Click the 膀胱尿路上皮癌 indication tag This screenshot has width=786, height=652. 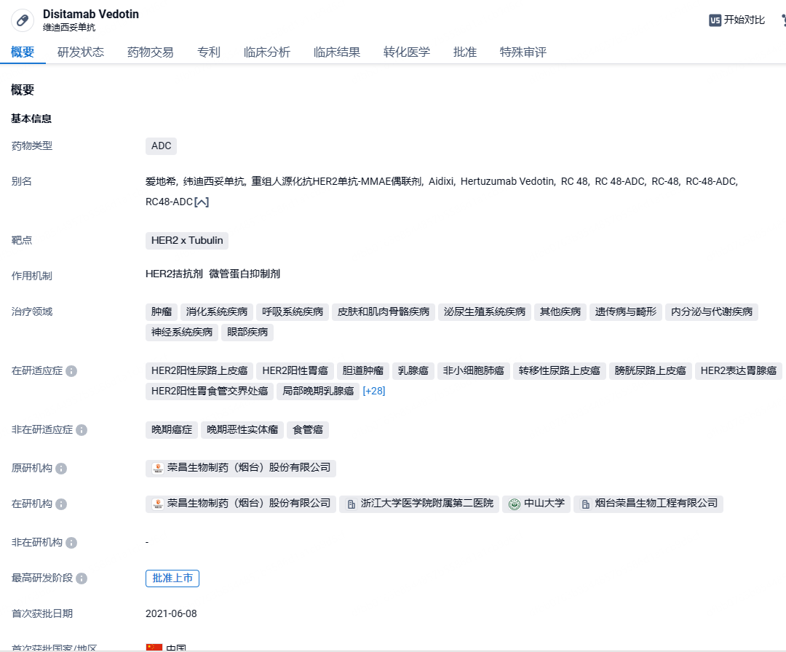coord(650,371)
